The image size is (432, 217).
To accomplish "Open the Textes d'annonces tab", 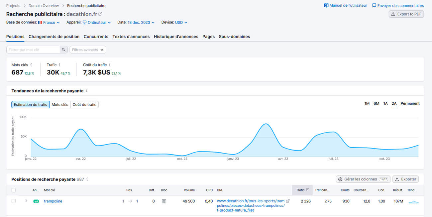I will [x=131, y=37].
